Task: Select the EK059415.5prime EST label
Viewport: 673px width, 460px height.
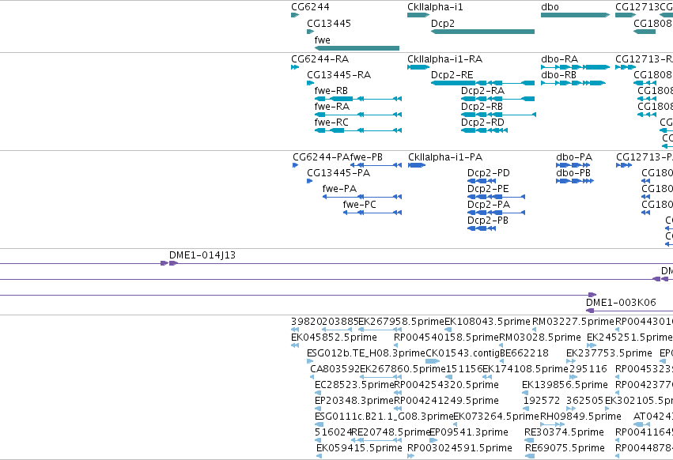Action: tap(359, 449)
